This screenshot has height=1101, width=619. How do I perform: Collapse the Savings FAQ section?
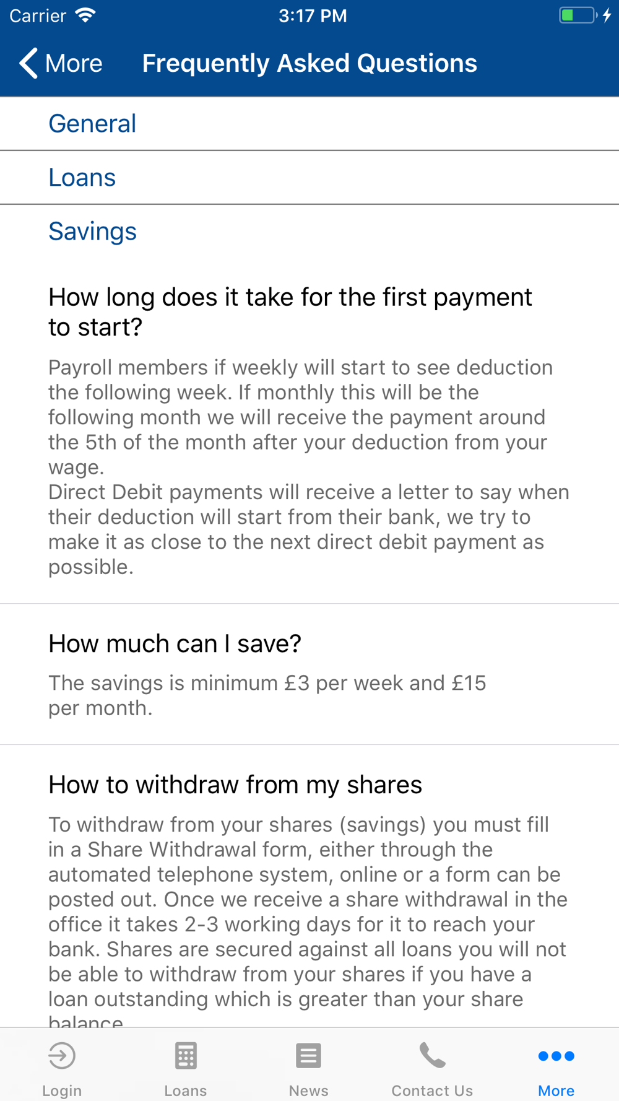click(309, 232)
